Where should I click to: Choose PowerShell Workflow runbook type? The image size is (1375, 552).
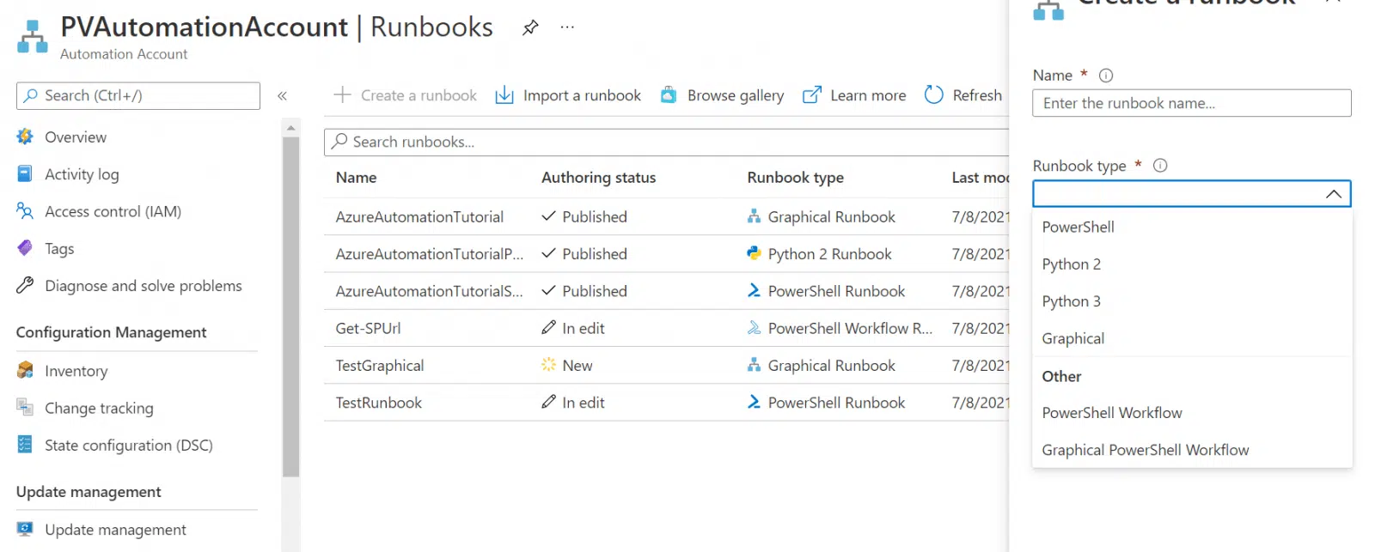1192,412
